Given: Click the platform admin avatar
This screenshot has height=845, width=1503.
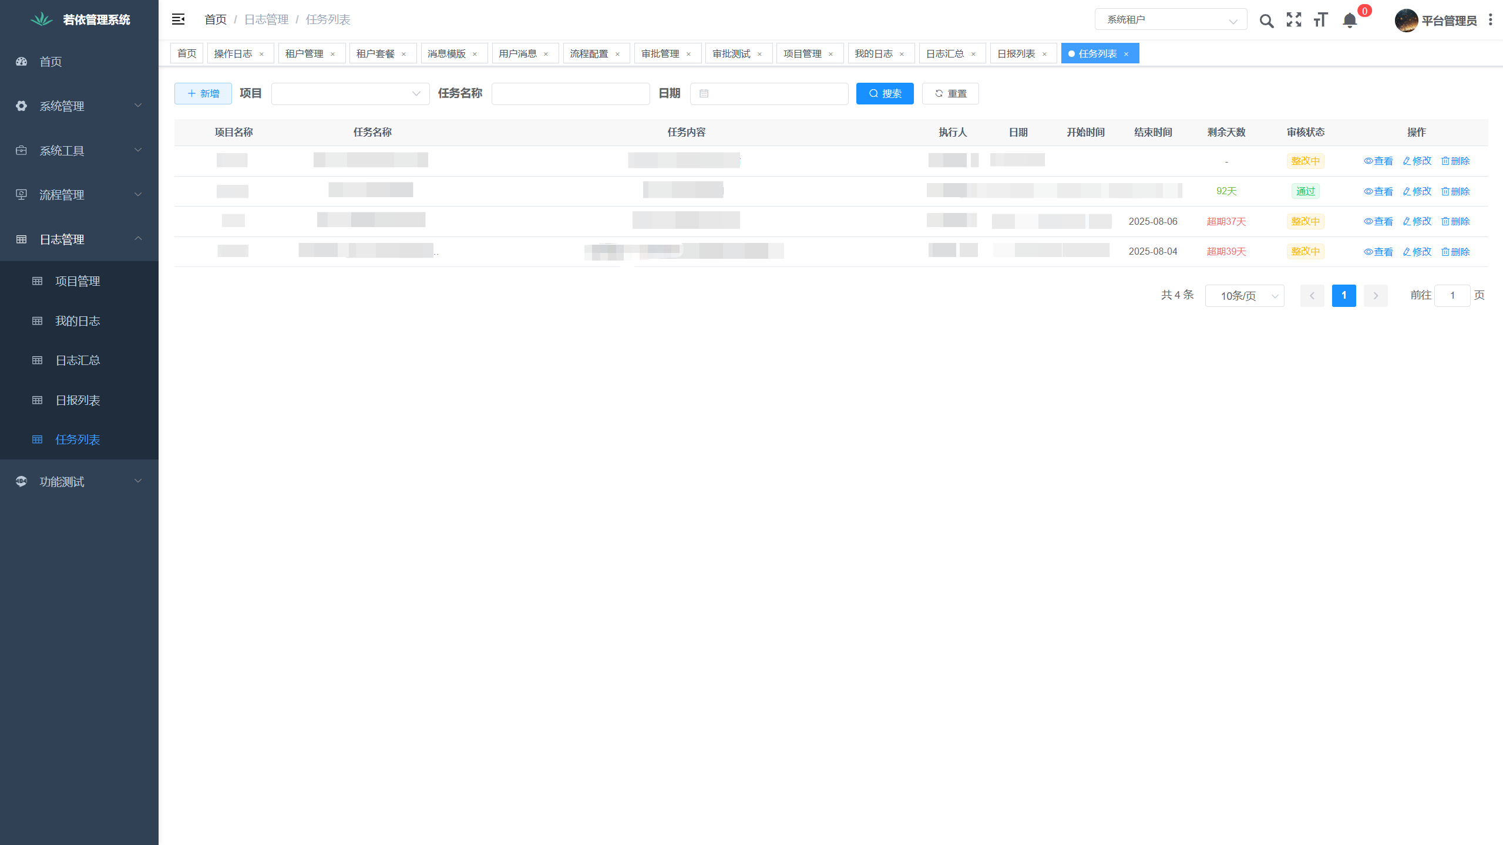Looking at the screenshot, I should 1406,21.
